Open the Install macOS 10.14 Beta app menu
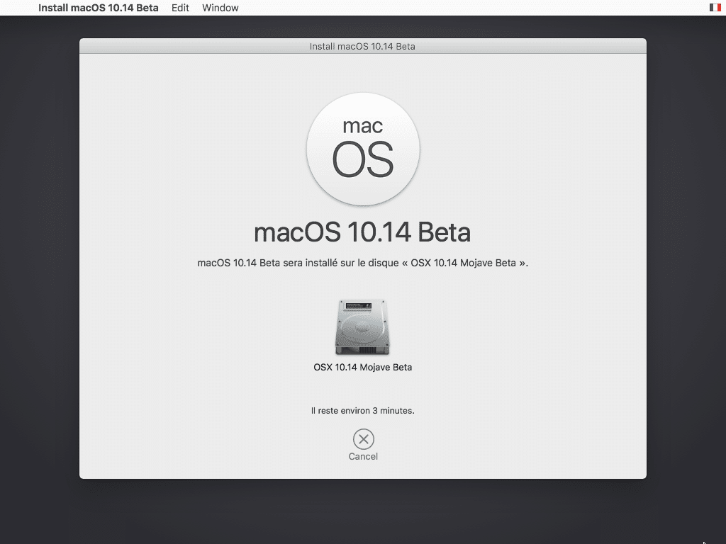Image resolution: width=726 pixels, height=544 pixels. pos(98,8)
